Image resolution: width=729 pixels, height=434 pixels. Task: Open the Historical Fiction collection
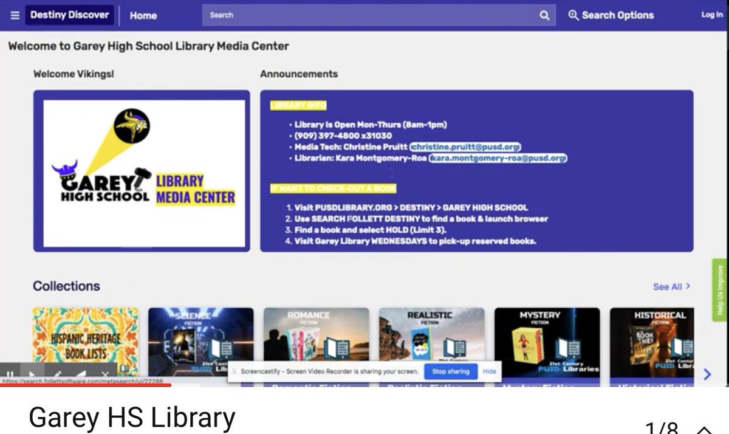(652, 345)
